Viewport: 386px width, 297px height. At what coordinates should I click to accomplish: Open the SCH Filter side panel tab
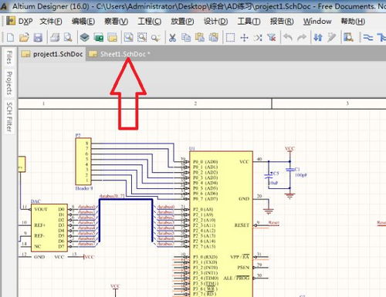9,116
